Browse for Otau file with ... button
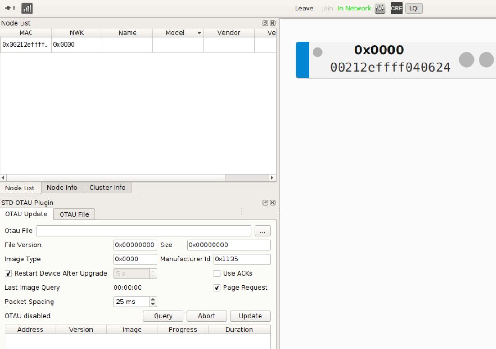The height and width of the screenshot is (349, 496). click(x=262, y=231)
